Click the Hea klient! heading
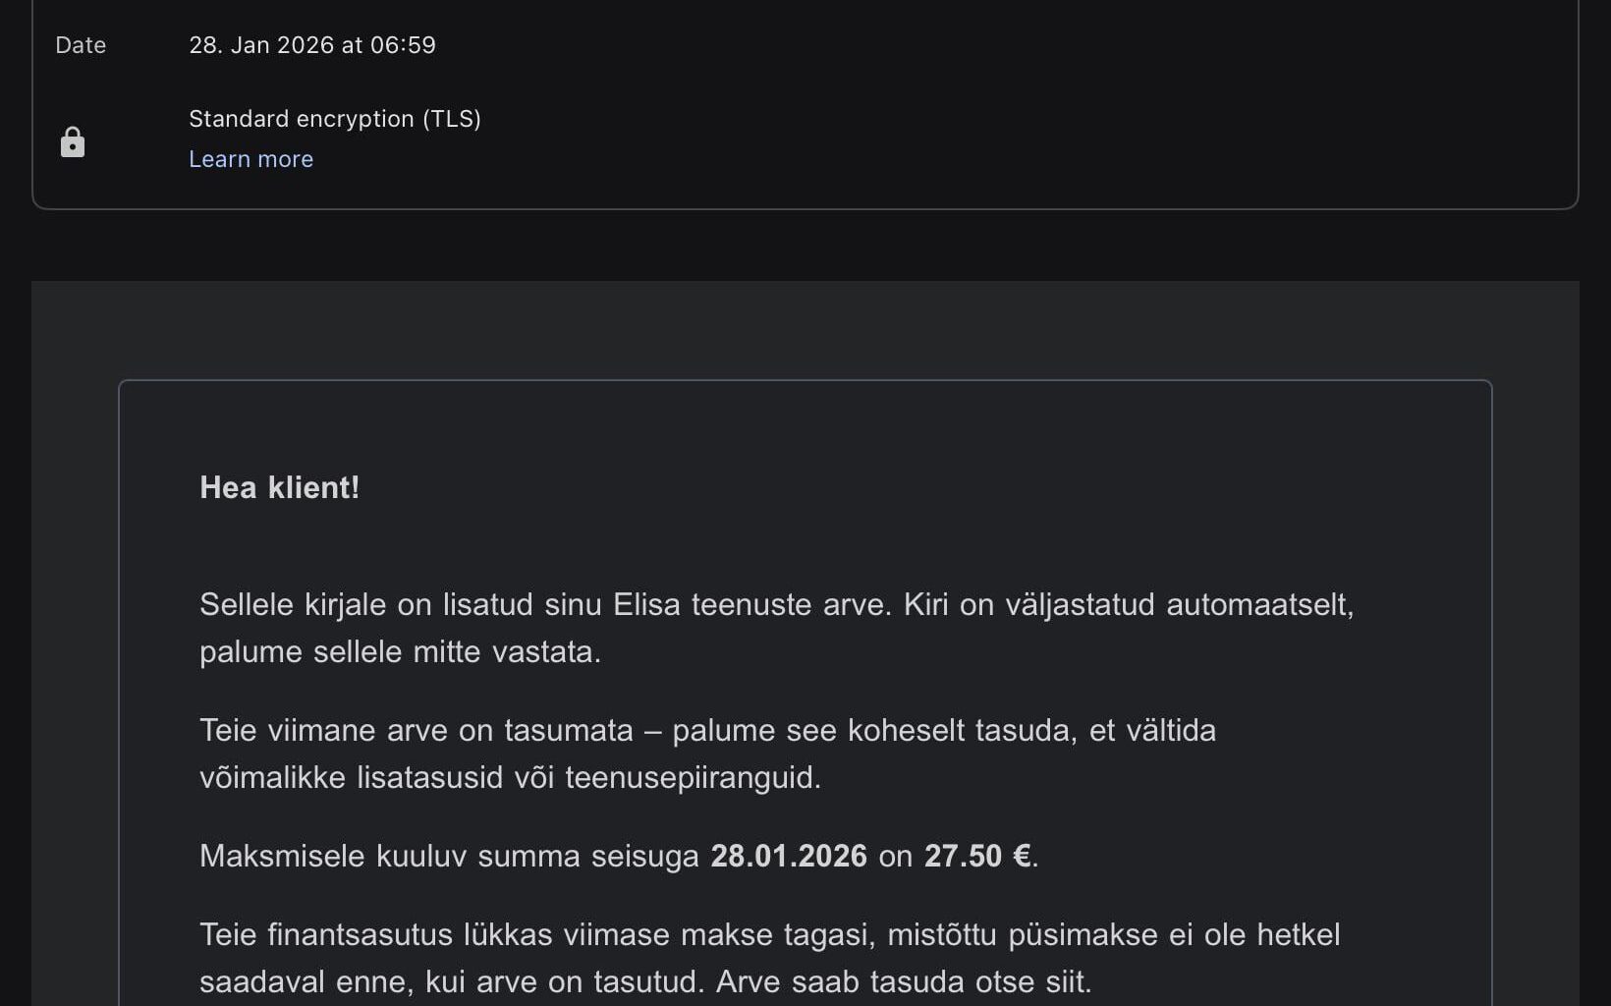This screenshot has height=1006, width=1611. [x=279, y=487]
